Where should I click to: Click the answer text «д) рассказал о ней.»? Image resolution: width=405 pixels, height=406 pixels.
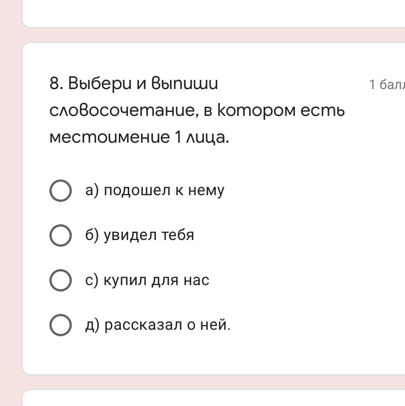point(158,325)
